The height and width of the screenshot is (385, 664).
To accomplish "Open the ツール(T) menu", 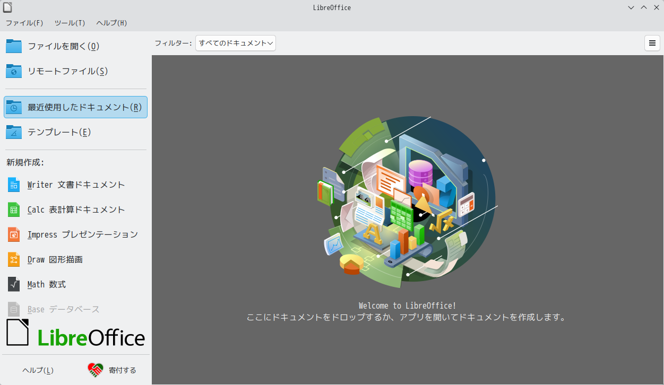I will [70, 23].
